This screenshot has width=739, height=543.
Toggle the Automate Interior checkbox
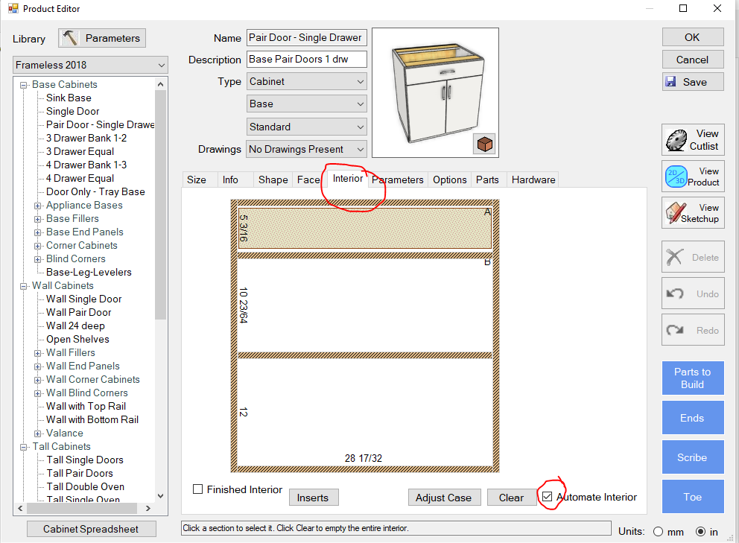tap(548, 497)
